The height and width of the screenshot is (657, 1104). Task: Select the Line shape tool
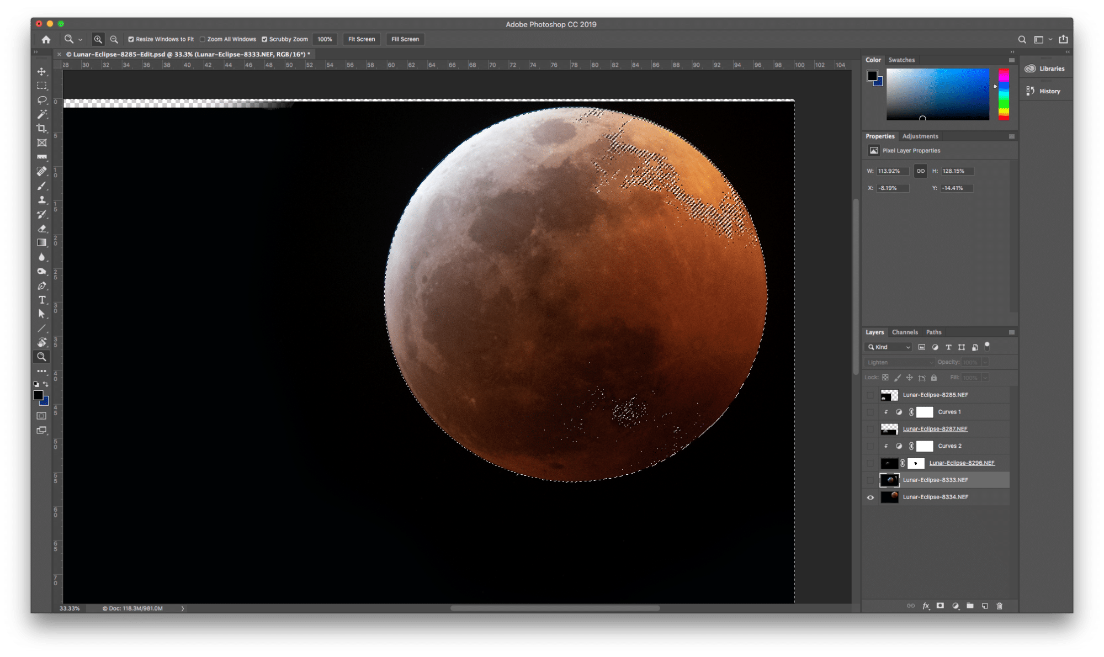42,328
